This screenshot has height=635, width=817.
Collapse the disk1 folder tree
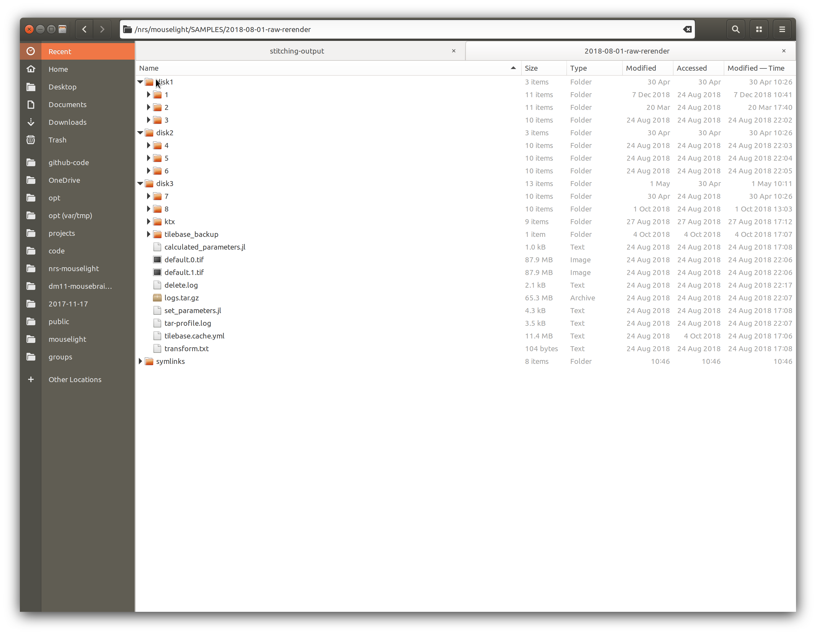coord(140,82)
